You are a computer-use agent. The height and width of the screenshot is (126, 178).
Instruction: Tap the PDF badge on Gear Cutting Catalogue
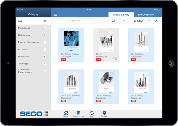(64, 60)
